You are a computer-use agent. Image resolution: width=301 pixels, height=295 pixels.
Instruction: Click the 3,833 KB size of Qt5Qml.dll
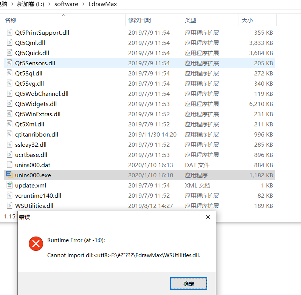261,43
